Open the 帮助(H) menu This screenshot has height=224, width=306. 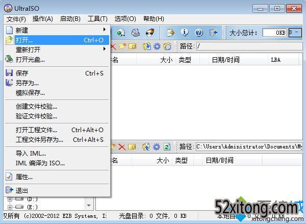[154, 19]
